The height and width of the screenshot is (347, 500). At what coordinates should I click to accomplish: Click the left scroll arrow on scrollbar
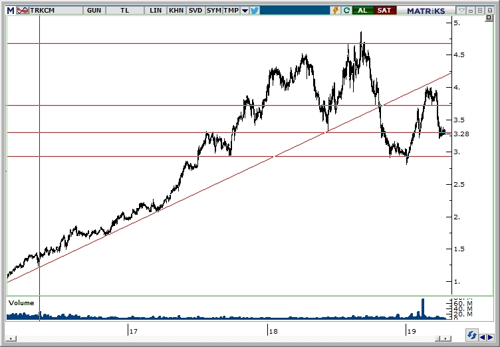[11, 338]
